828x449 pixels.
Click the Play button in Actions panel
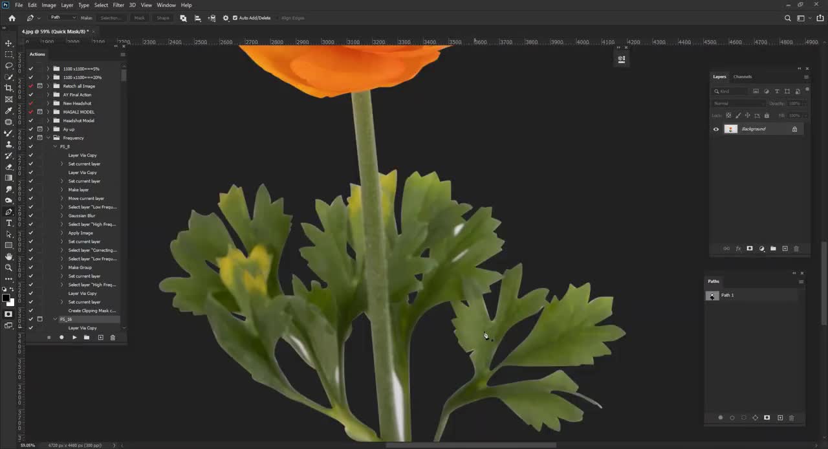[74, 337]
